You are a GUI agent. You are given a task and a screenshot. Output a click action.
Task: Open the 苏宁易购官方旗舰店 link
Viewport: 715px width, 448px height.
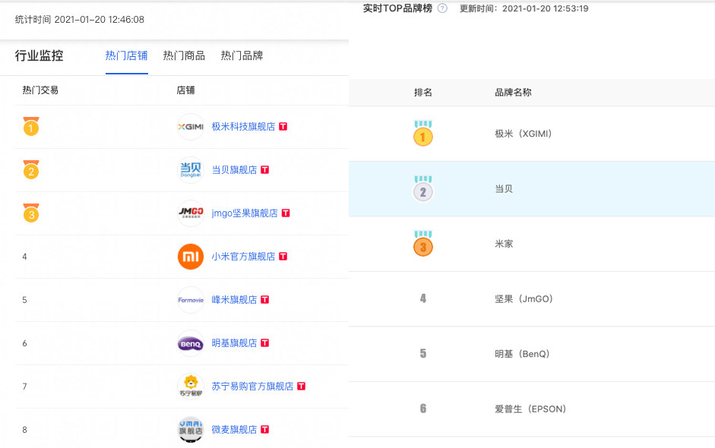[x=252, y=386]
